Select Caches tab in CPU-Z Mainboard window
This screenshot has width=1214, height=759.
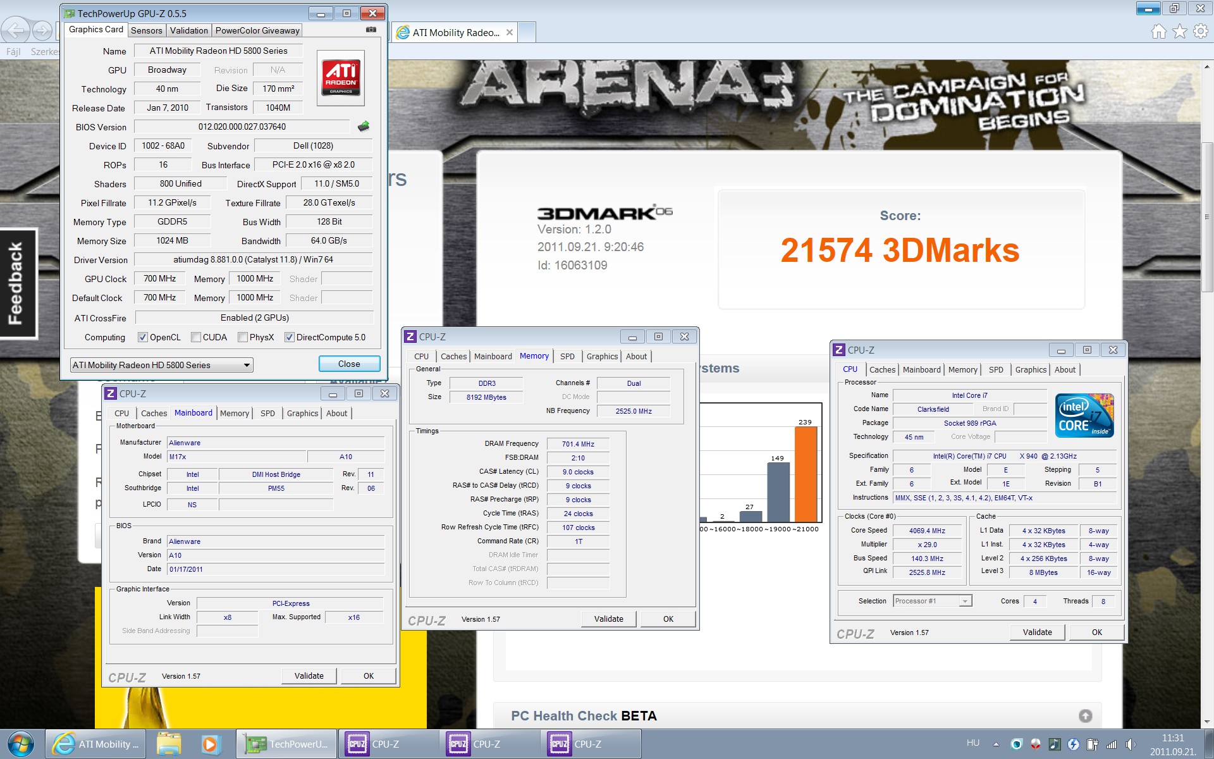[x=154, y=414]
